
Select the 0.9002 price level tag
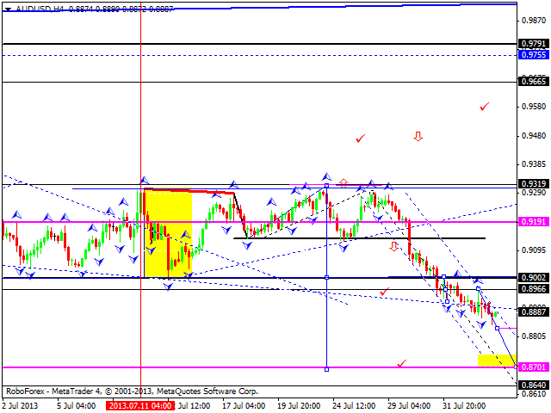tap(533, 277)
